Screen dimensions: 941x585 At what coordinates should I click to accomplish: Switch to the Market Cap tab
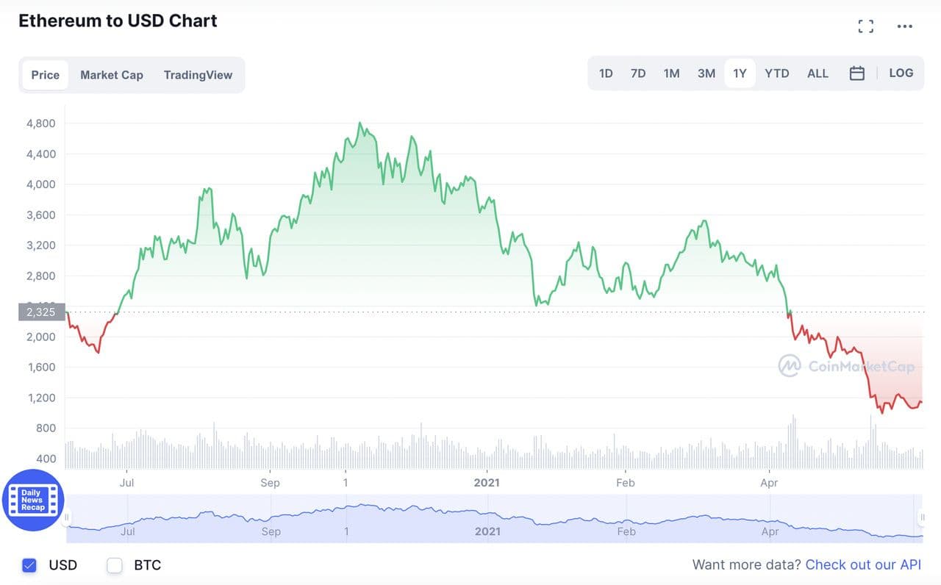tap(112, 75)
